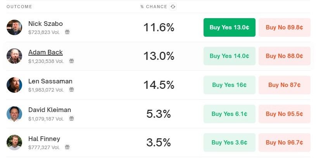Click David Kleiman's profile avatar

[x=14, y=114]
